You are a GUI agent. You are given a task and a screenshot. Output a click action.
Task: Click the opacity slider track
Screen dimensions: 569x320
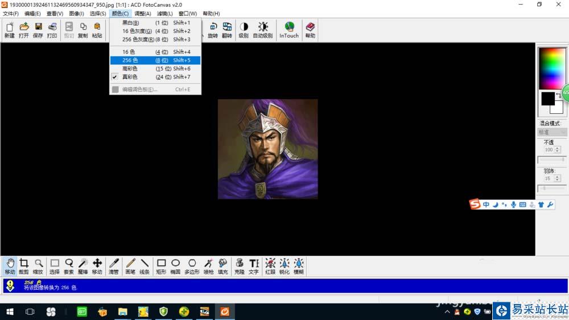[552, 159]
